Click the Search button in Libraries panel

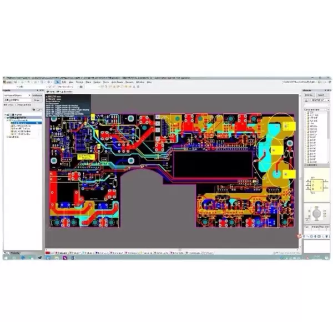tap(320, 95)
